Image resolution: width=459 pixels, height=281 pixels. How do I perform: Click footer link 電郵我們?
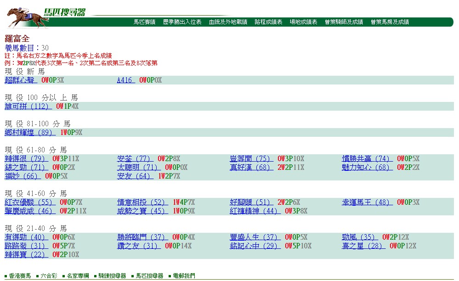[184, 276]
